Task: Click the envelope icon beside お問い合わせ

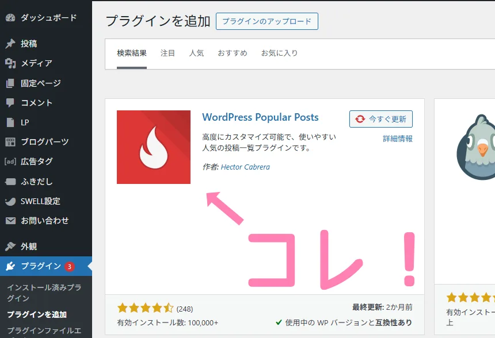Action: (x=10, y=221)
